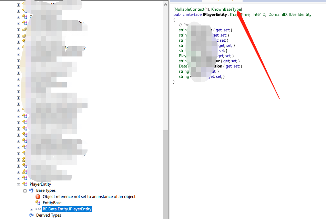326x219 pixels.
Task: Collapse the PlayerEntity node
Action: click(18, 184)
